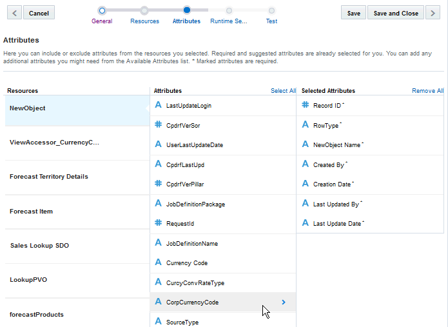The image size is (448, 327).
Task: Jump to the General train step
Action: click(102, 10)
